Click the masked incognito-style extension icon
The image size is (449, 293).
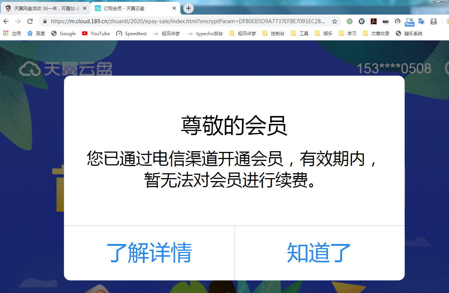(385, 21)
